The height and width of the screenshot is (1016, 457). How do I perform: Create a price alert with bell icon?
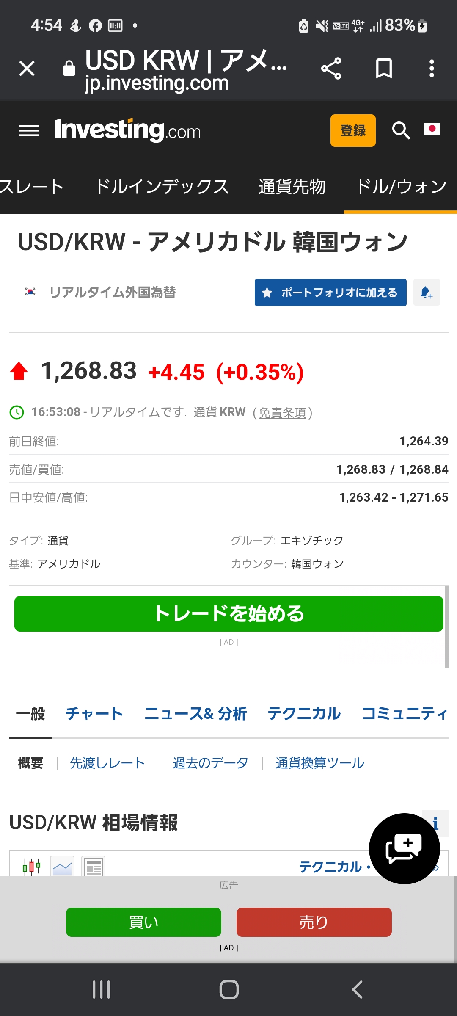tap(426, 293)
